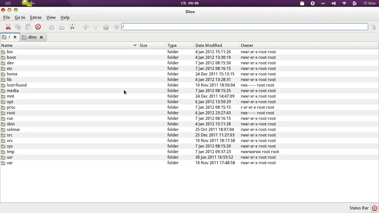The height and width of the screenshot is (213, 379).
Task: Open the Go to menu
Action: pyautogui.click(x=20, y=17)
